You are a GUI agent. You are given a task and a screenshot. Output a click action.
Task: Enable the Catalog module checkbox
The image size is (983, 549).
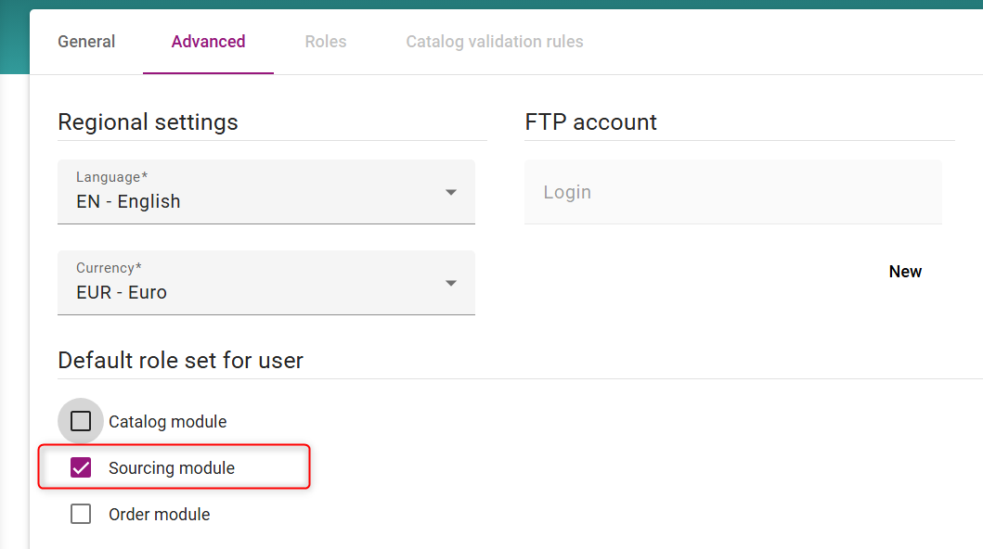point(81,421)
